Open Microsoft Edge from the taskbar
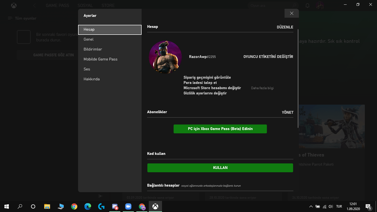This screenshot has width=377, height=212. point(88,206)
